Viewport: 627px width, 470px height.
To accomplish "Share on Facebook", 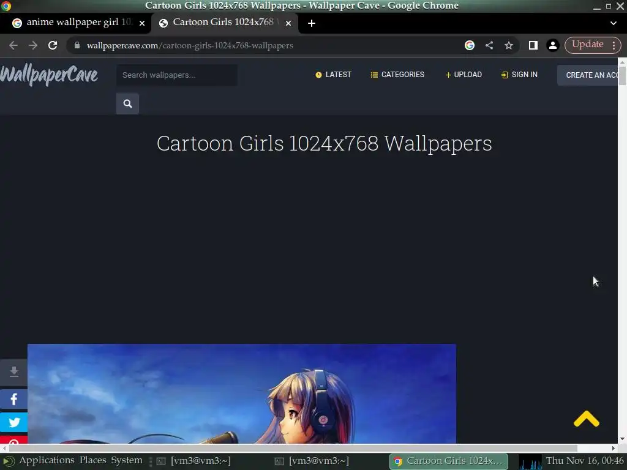I will click(14, 399).
